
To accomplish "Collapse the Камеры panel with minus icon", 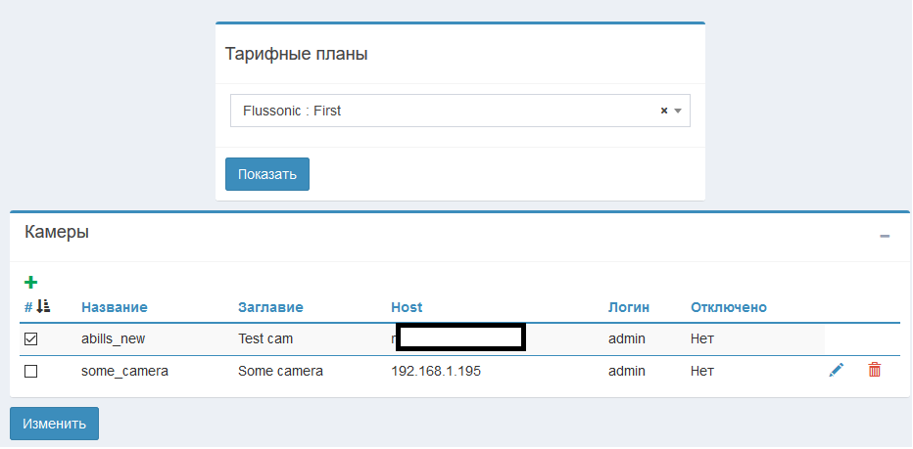I will 885,236.
